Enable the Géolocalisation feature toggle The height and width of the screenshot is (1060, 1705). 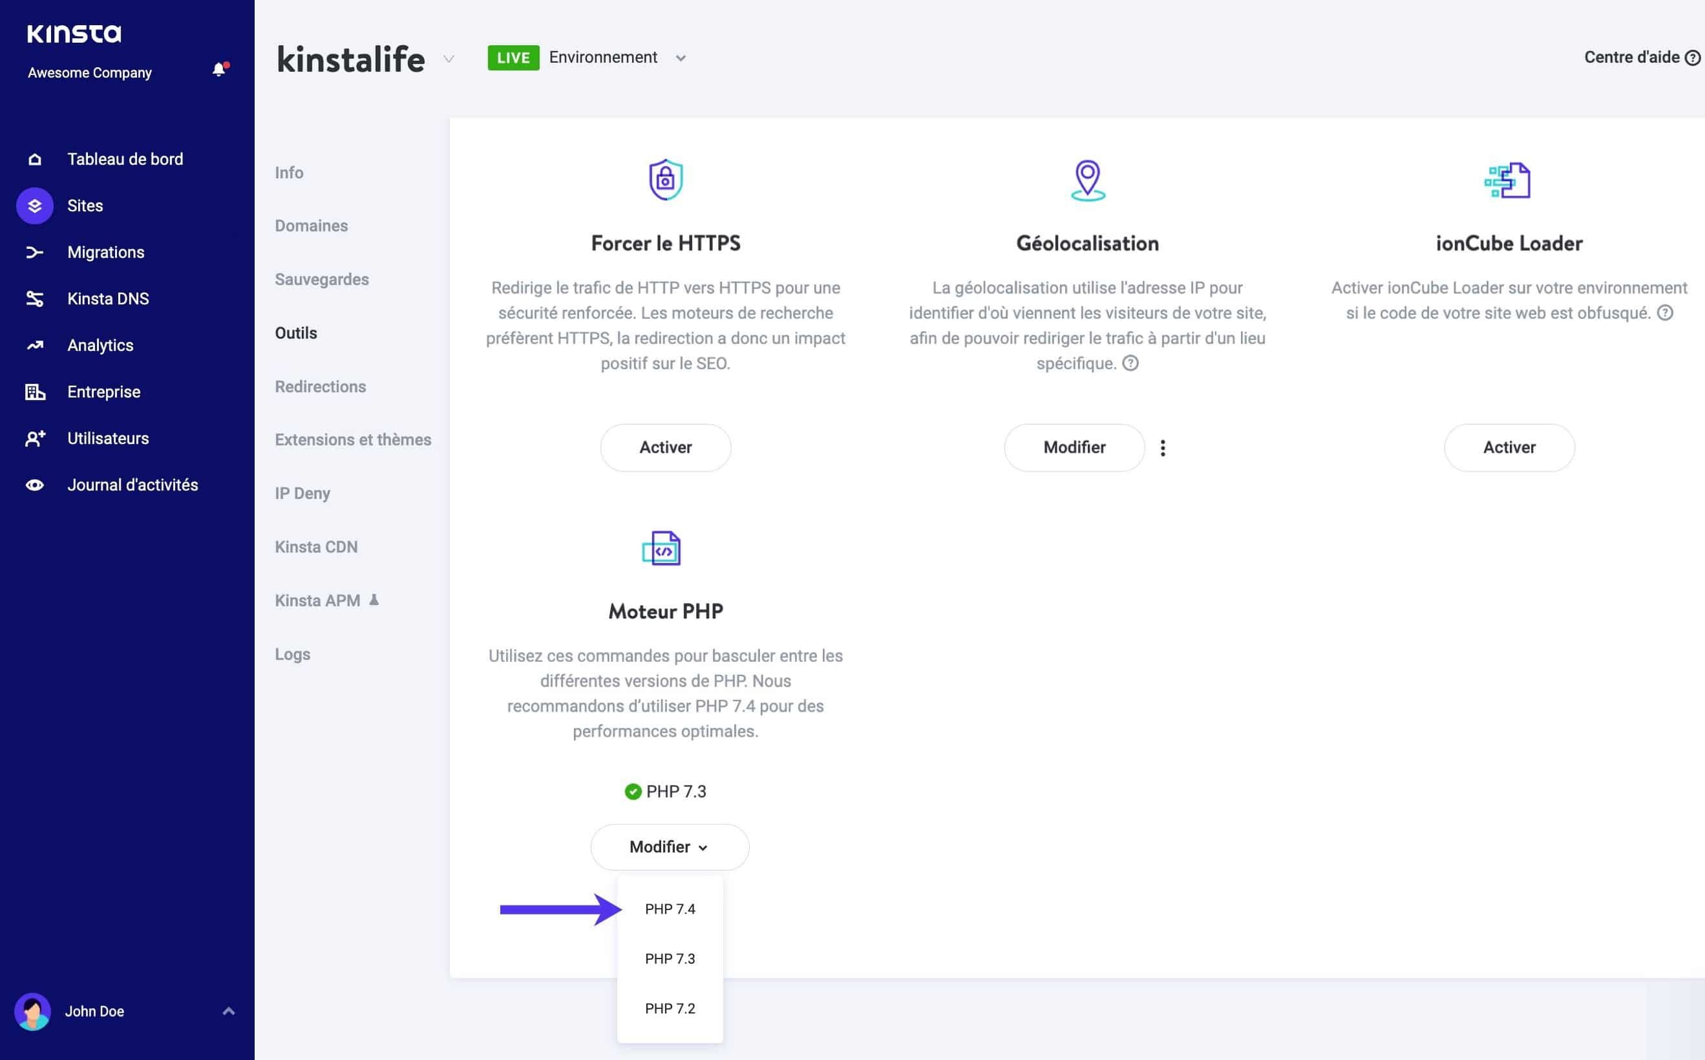(x=1073, y=447)
